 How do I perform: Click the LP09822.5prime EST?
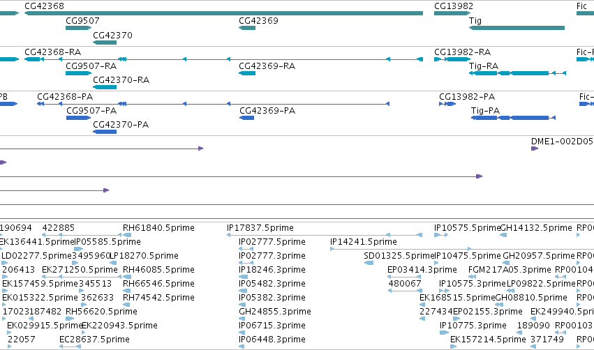(510, 291)
